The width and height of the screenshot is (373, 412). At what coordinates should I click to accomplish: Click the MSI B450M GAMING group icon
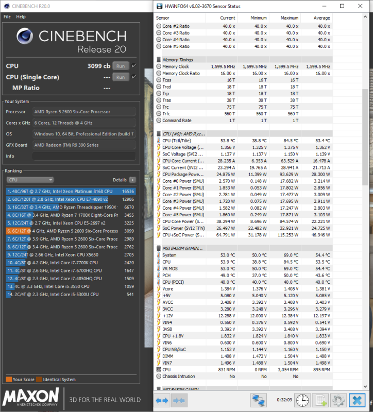pos(159,248)
